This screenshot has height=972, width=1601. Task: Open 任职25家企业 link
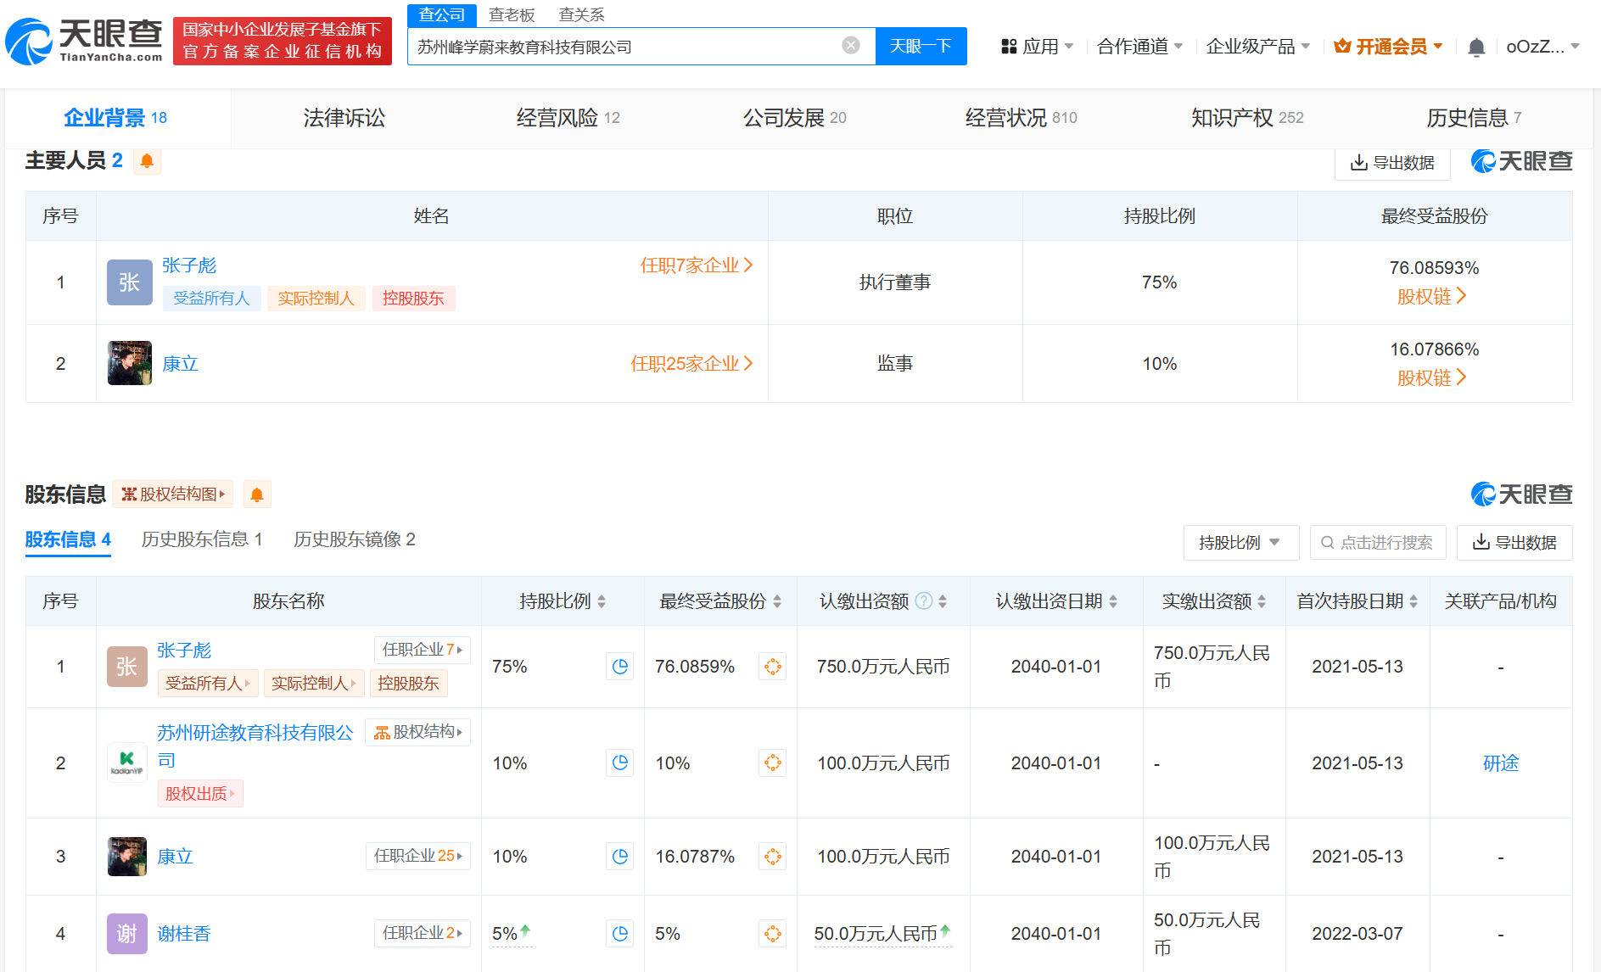(691, 364)
